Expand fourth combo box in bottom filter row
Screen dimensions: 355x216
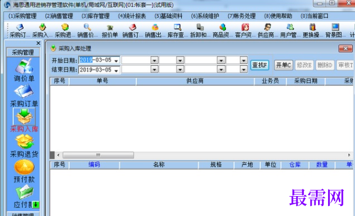pyautogui.click(x=244, y=69)
